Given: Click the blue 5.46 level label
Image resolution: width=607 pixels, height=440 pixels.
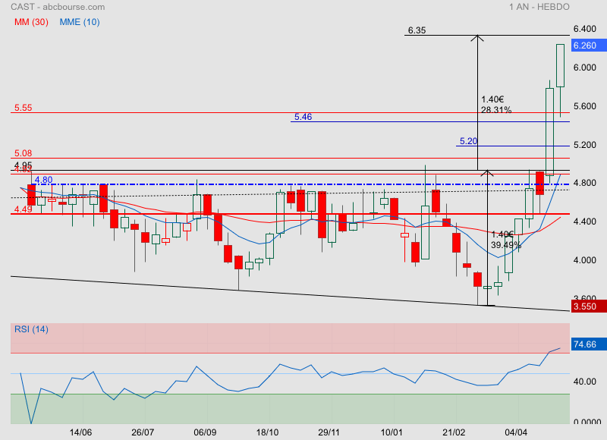Looking at the screenshot, I should pos(303,117).
